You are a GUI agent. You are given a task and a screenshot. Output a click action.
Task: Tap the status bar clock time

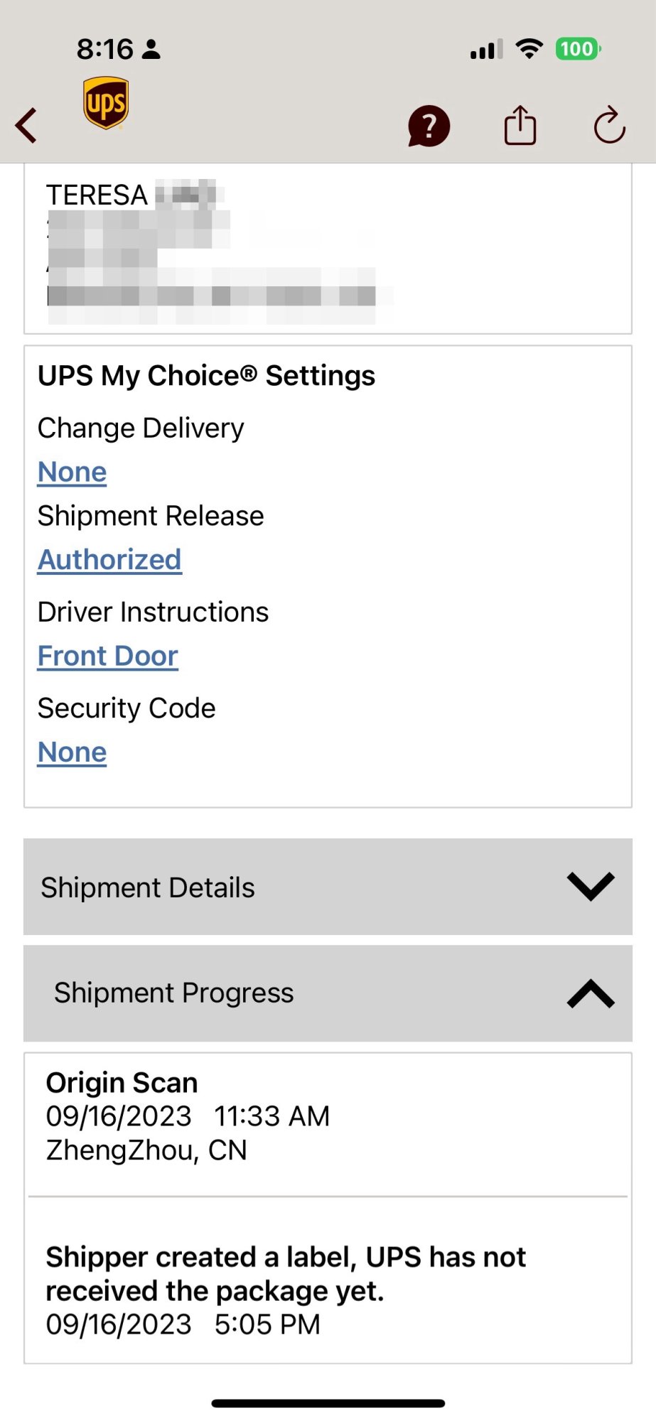point(105,49)
